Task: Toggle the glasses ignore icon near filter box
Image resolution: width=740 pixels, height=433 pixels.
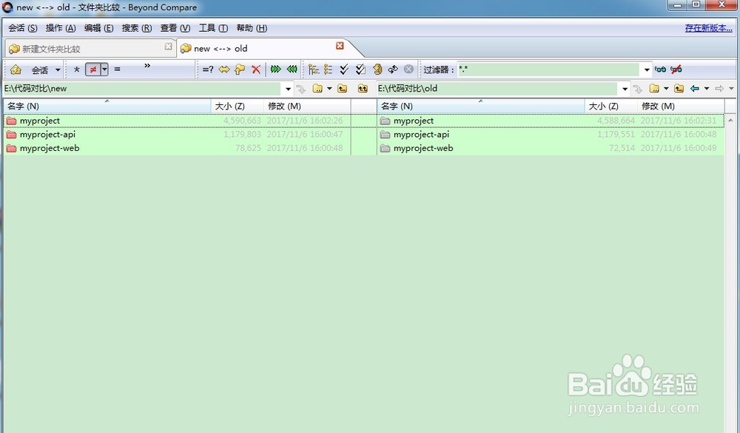Action: [x=661, y=69]
